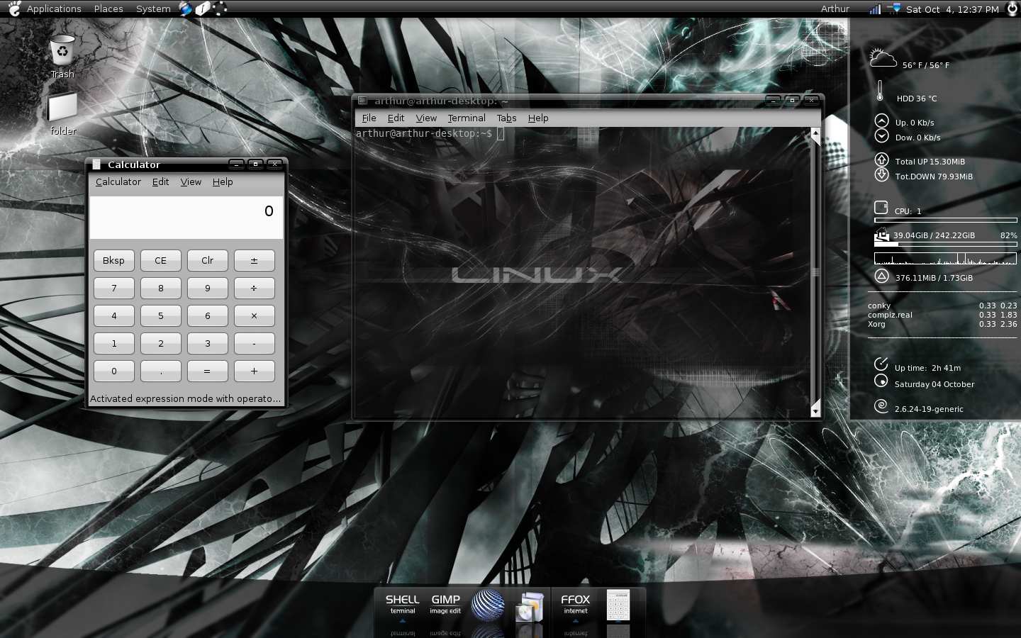Open the Calculator's Edit menu
This screenshot has width=1021, height=638.
coord(160,181)
